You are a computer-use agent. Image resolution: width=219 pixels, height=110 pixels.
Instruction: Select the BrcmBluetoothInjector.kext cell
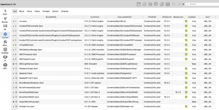click(51, 83)
